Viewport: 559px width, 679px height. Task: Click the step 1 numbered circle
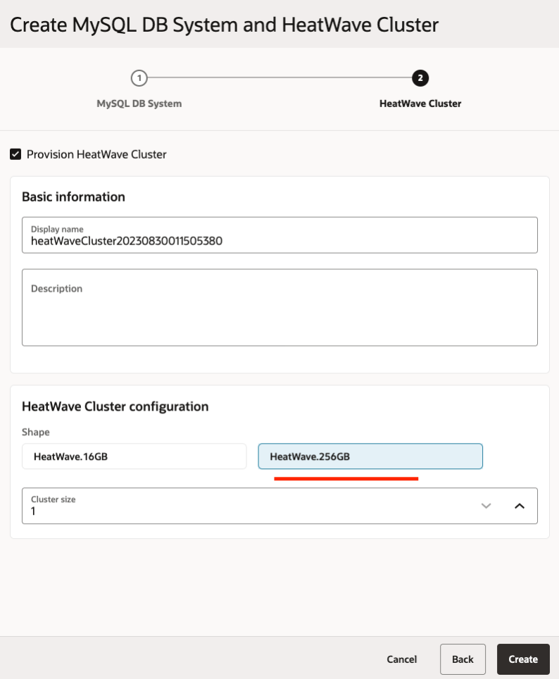pyautogui.click(x=139, y=79)
